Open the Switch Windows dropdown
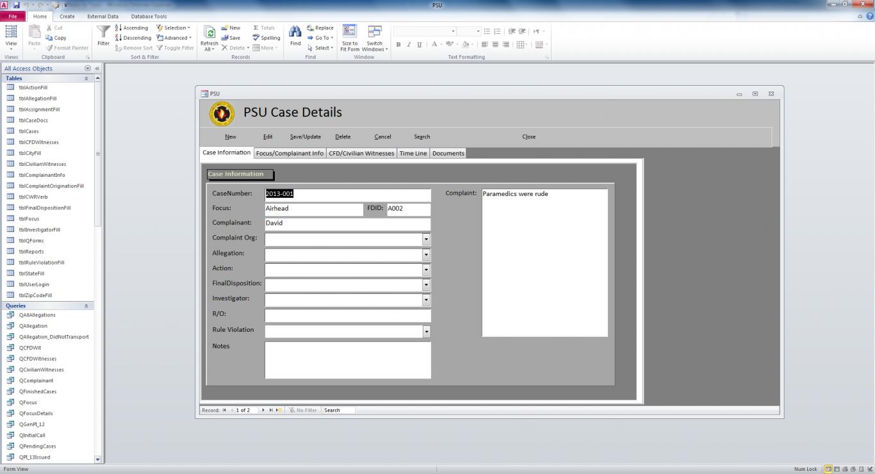Image resolution: width=875 pixels, height=474 pixels. (375, 38)
